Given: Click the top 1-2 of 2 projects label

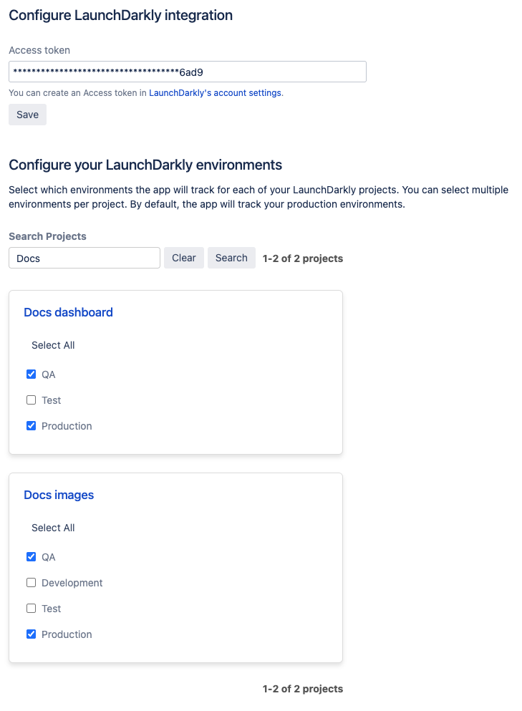Looking at the screenshot, I should pos(302,258).
